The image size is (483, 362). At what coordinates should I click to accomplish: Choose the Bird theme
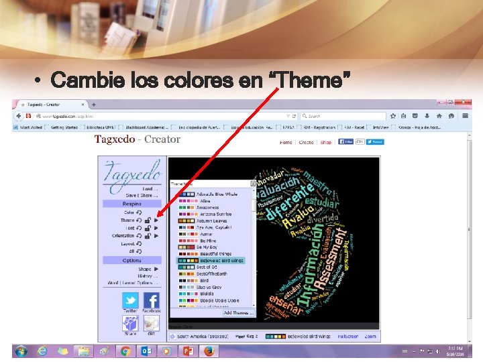pos(194,281)
